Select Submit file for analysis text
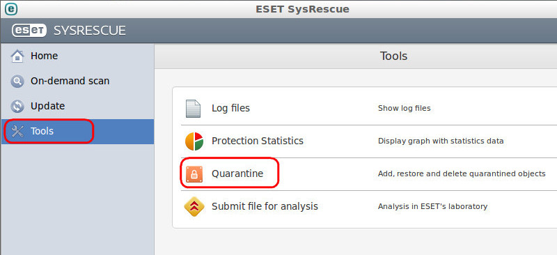Image resolution: width=557 pixels, height=255 pixels. (x=265, y=206)
